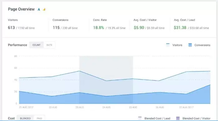Image resolution: width=218 pixels, height=121 pixels.
Task: Click the 20 y-axis gridline label
Action: [16, 92]
